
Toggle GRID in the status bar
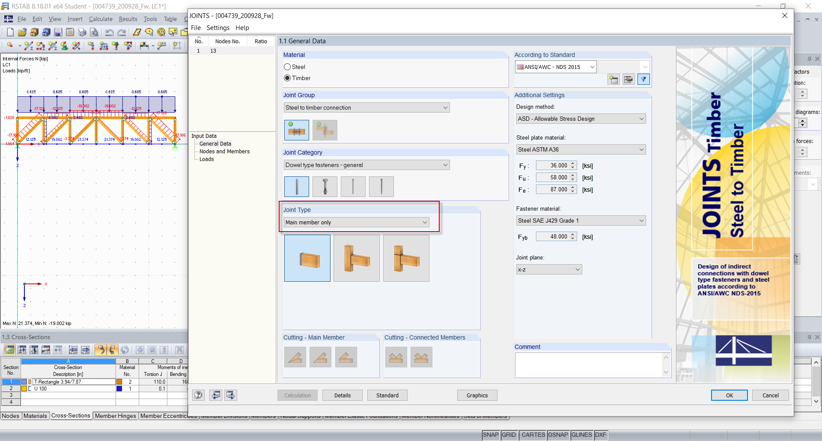coord(509,435)
